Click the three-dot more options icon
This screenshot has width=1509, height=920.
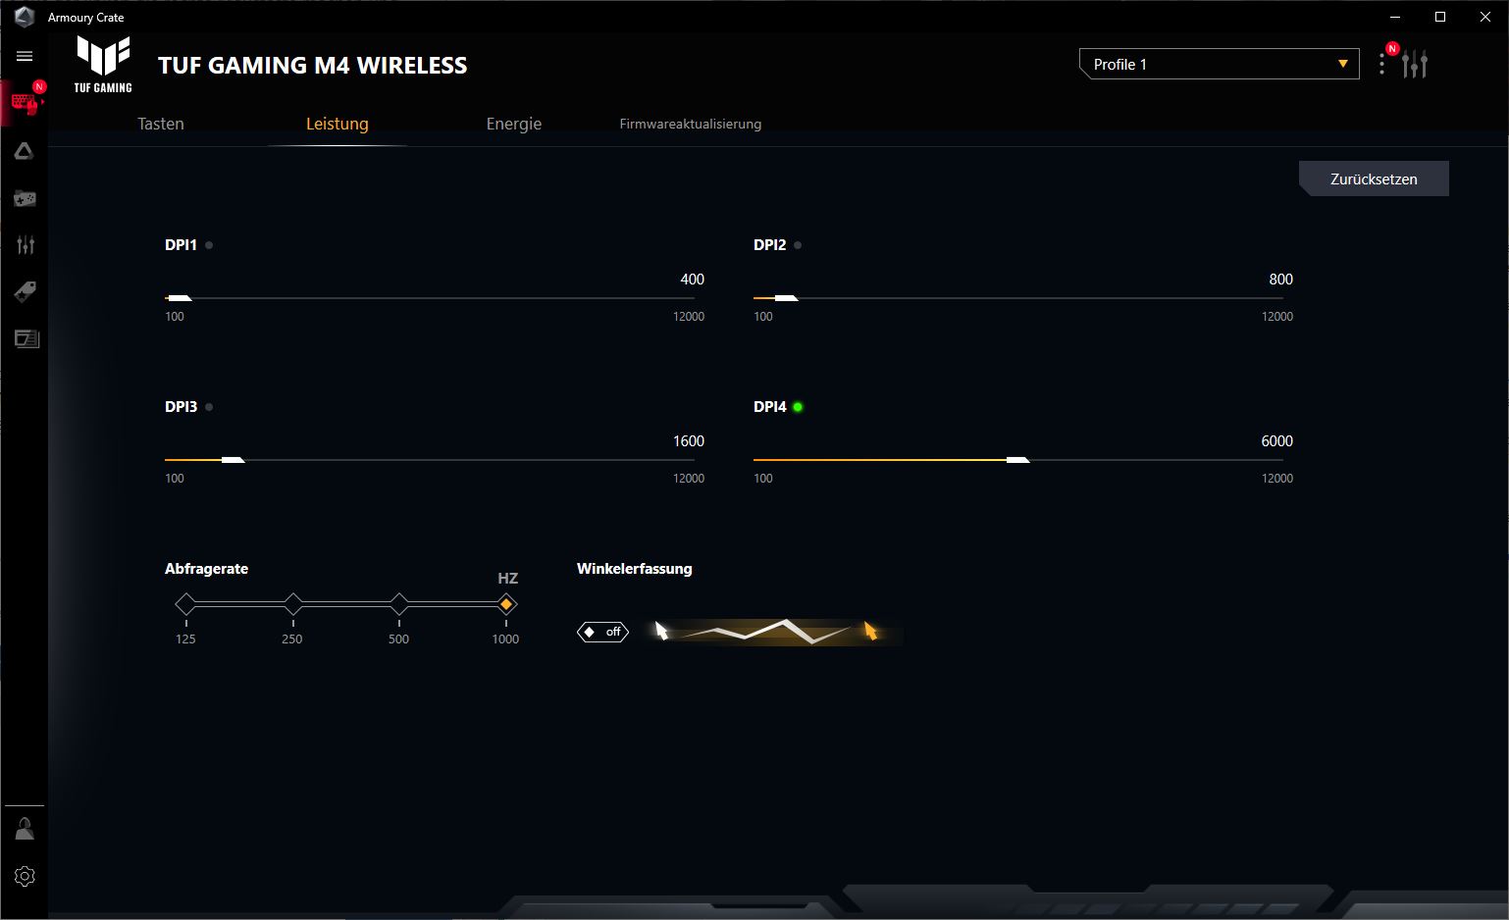[x=1381, y=64]
